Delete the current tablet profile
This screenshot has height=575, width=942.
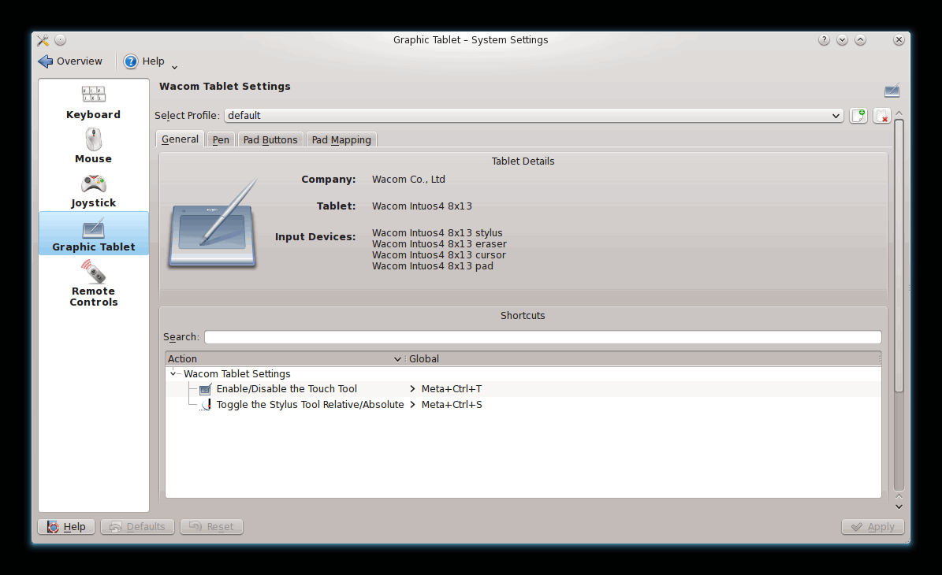(882, 115)
